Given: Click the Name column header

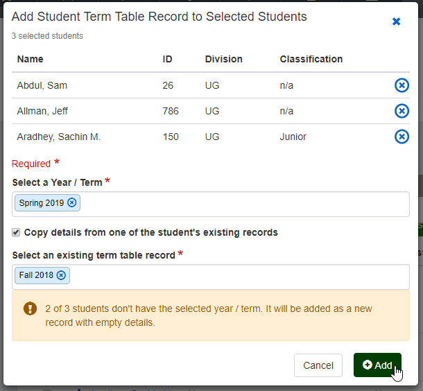Looking at the screenshot, I should click(30, 59).
